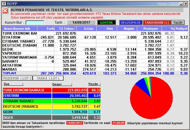The image size is (190, 130).
Task: Select GEDIK row name in table
Action: (8, 49)
